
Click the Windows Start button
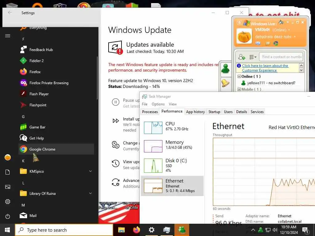[7, 230]
